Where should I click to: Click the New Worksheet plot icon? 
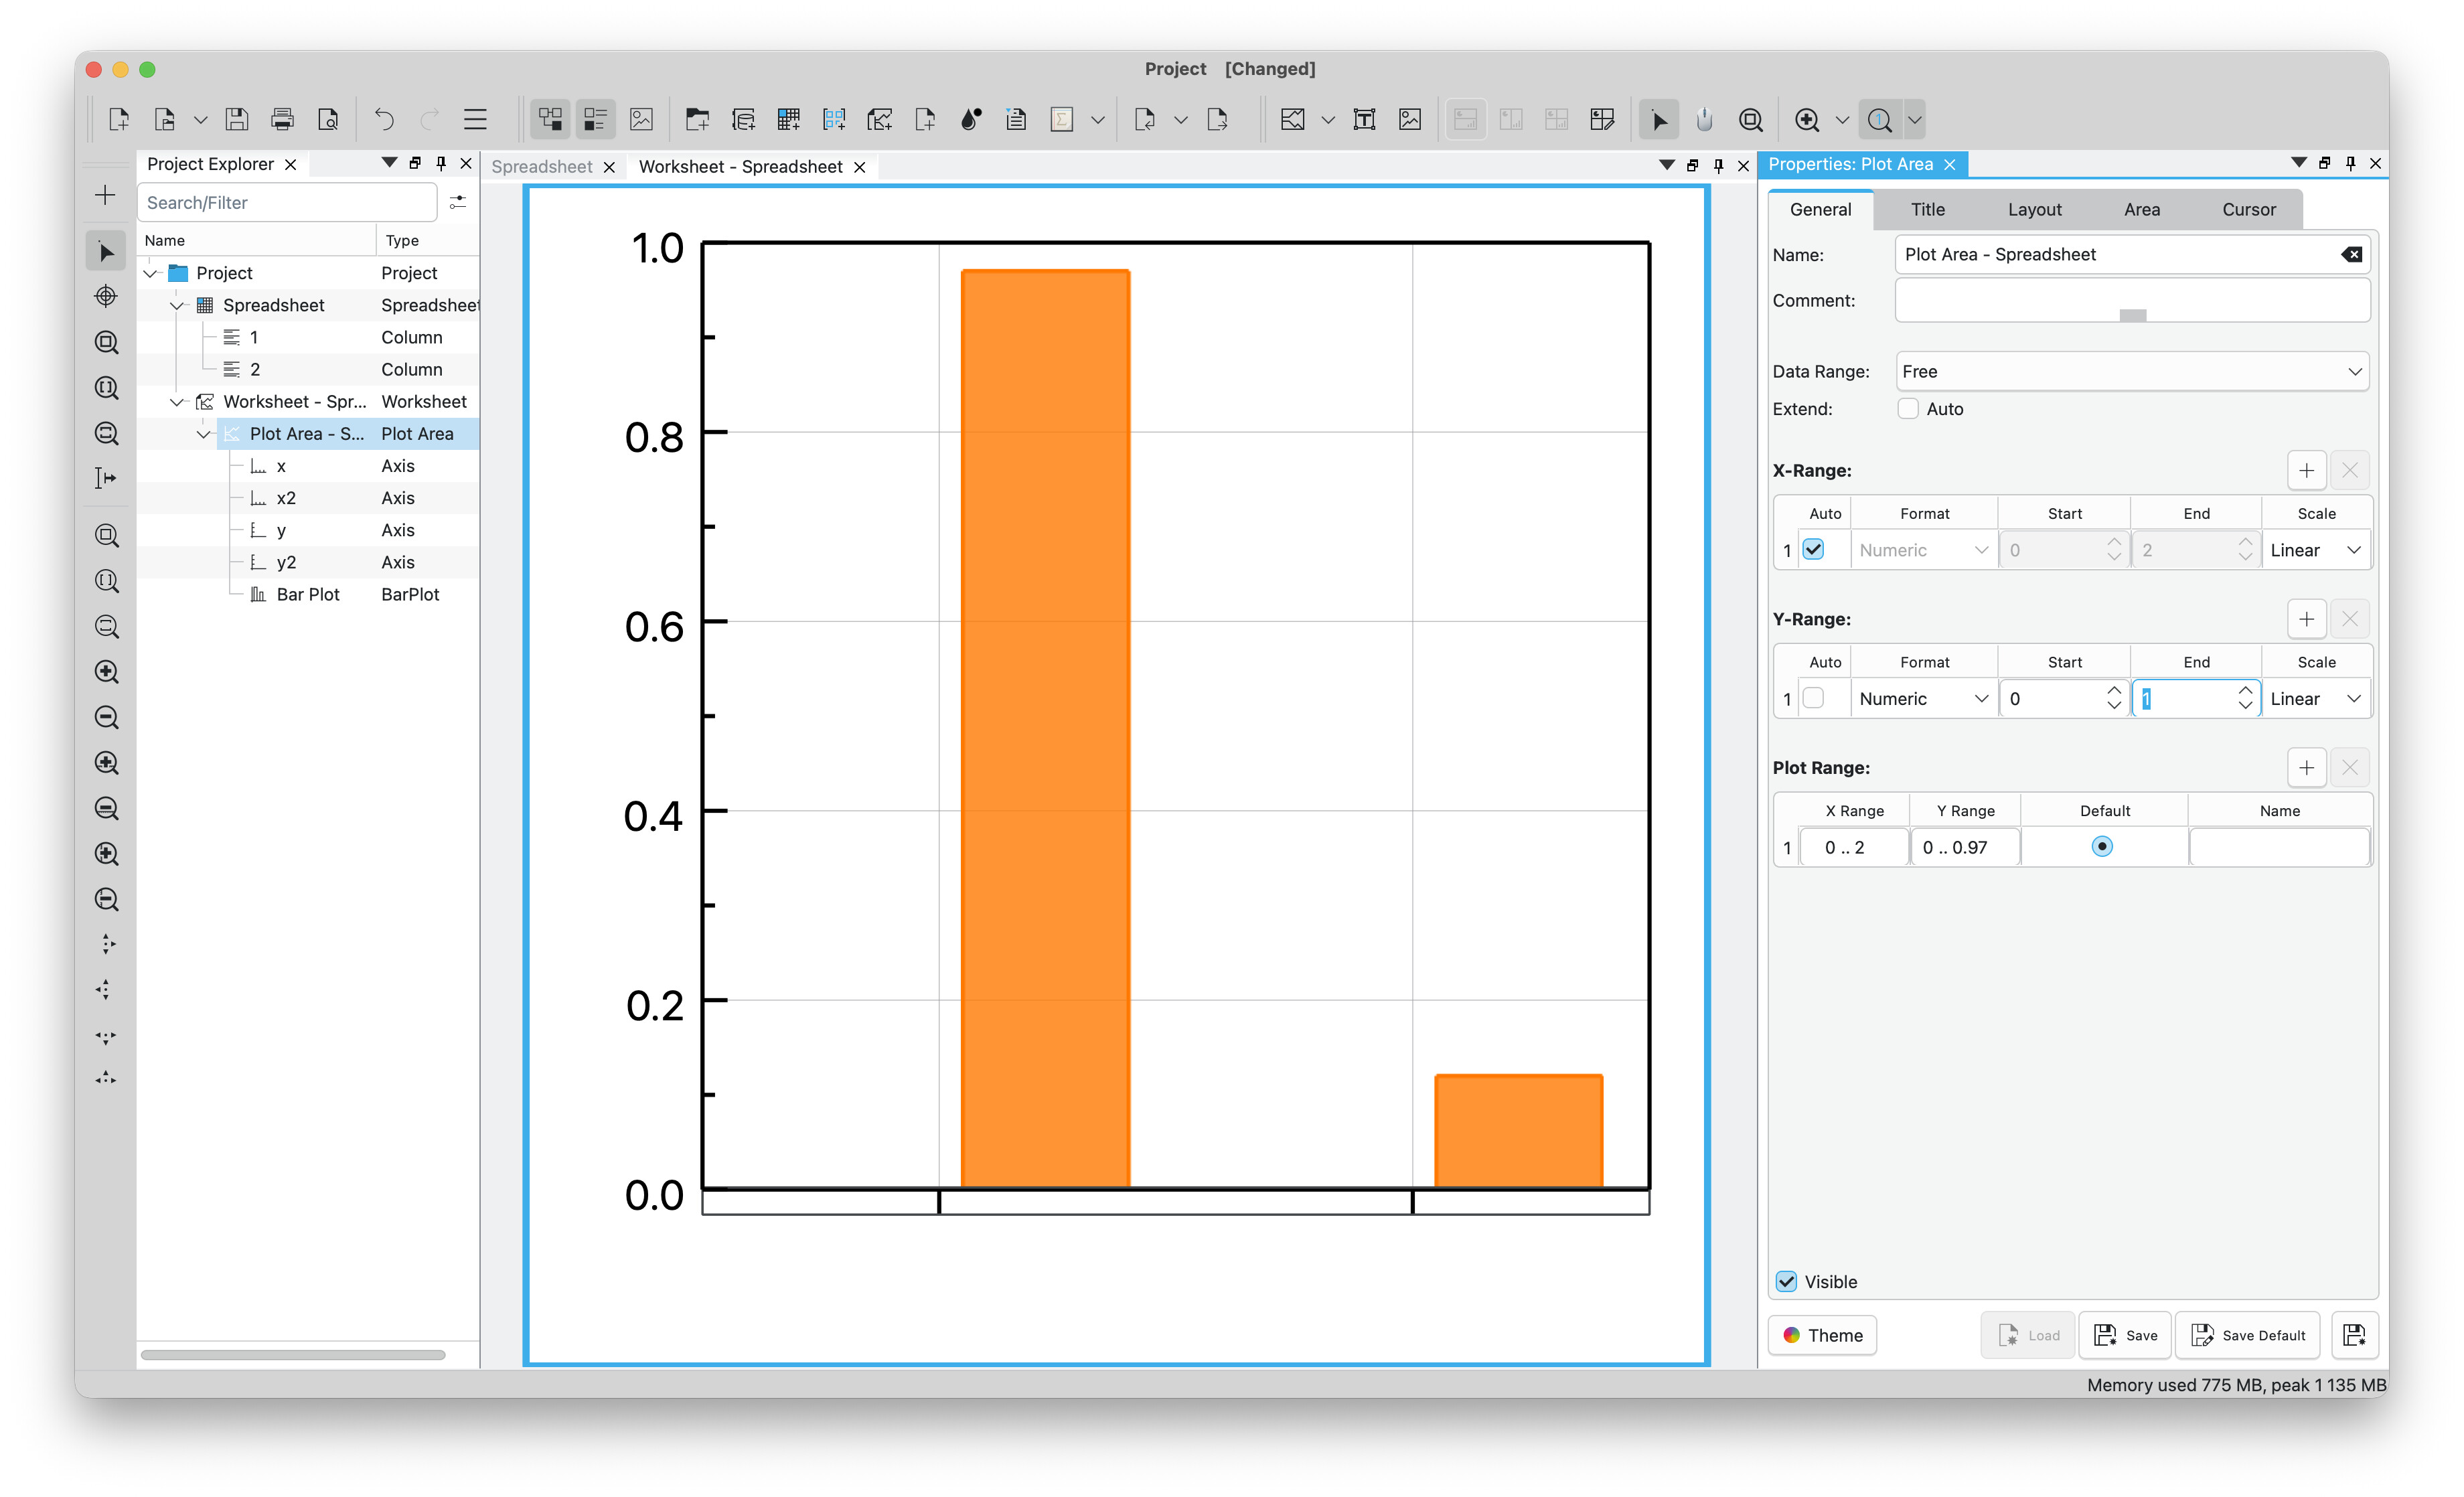coord(879,120)
